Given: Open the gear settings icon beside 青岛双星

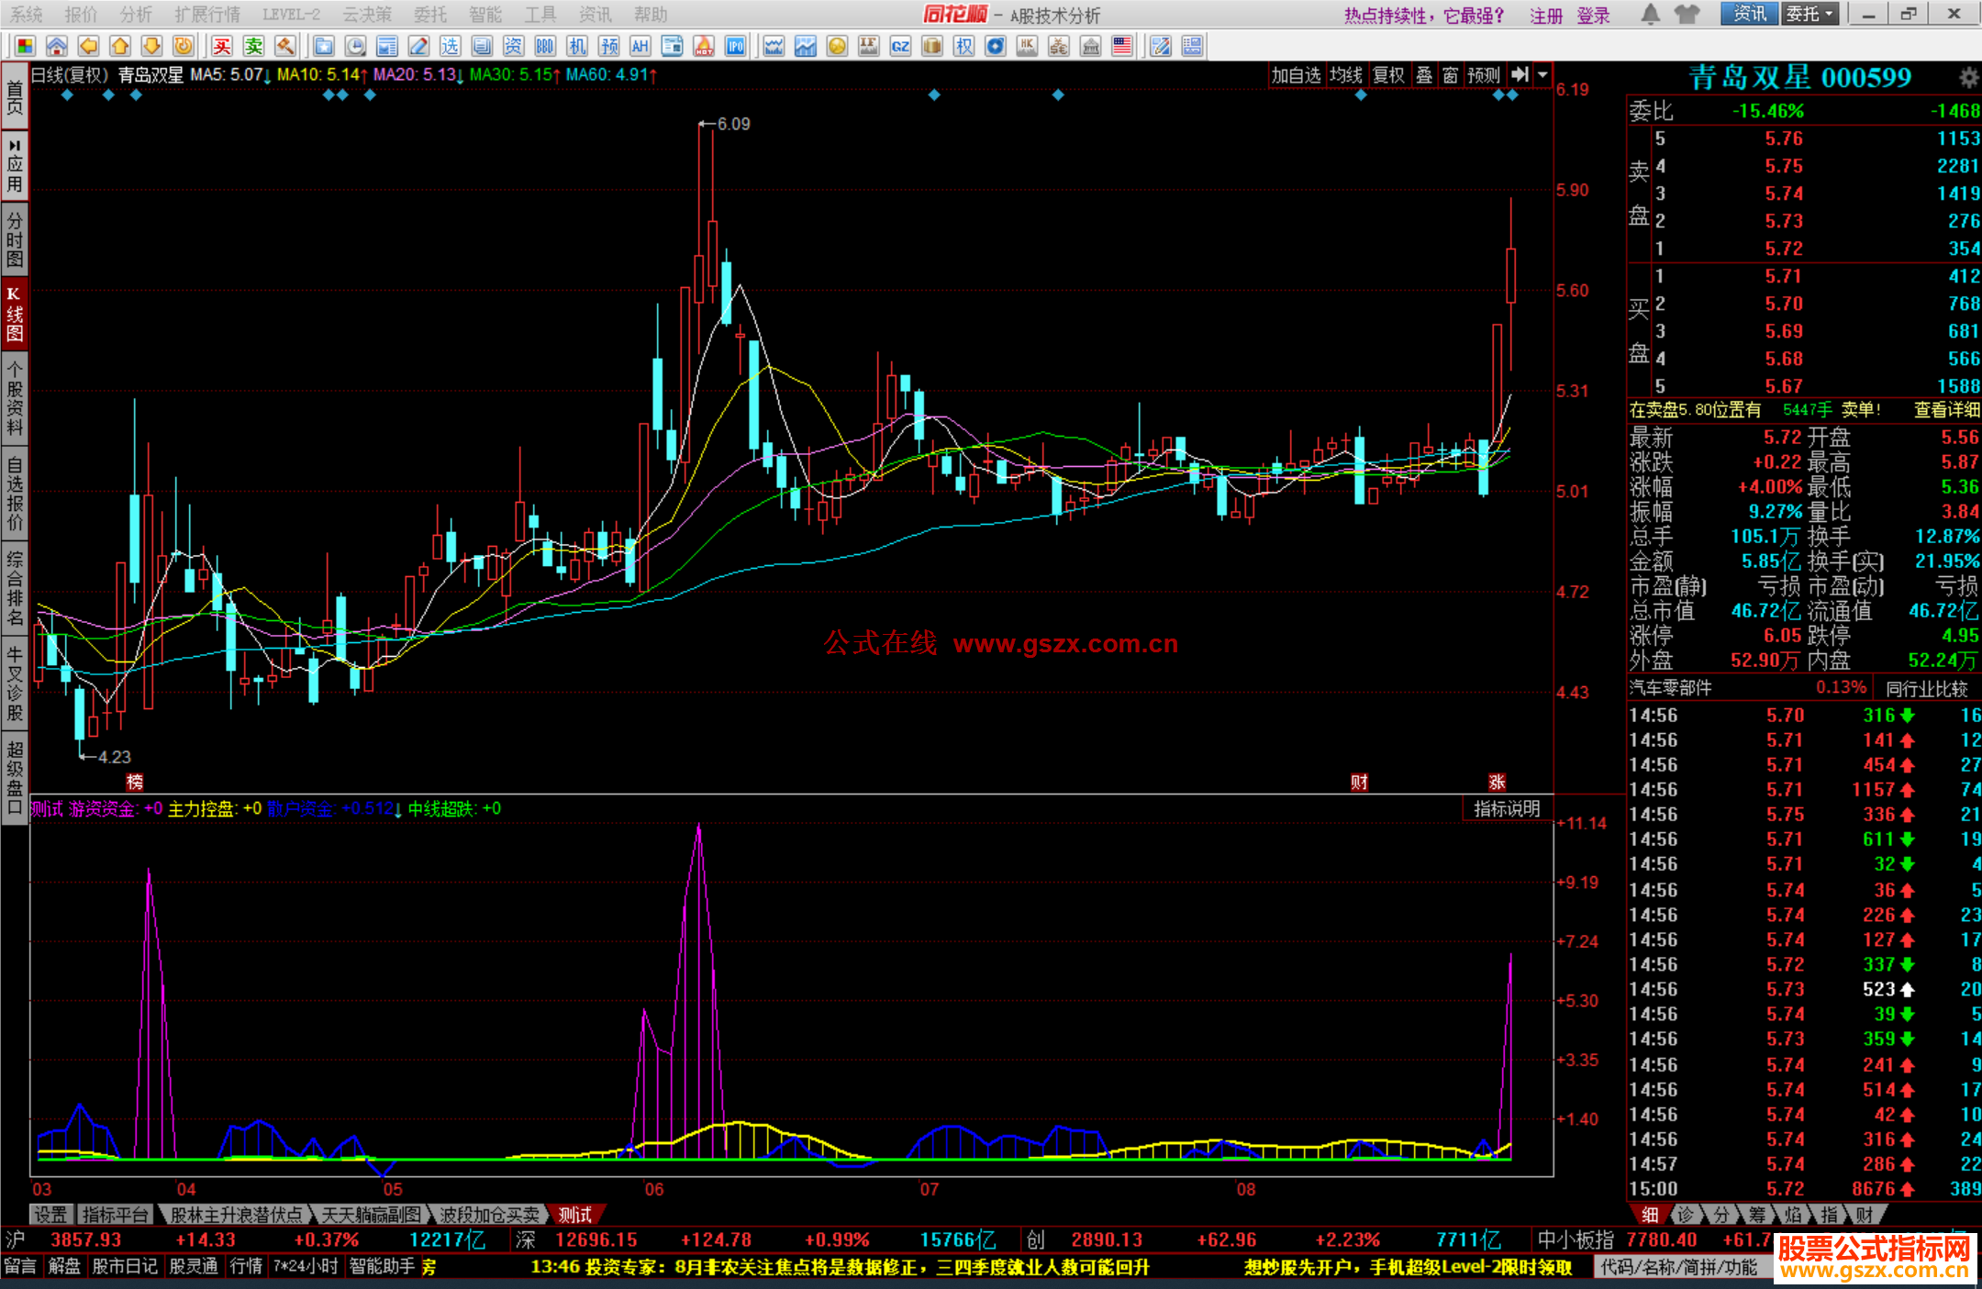Looking at the screenshot, I should click(x=1968, y=77).
